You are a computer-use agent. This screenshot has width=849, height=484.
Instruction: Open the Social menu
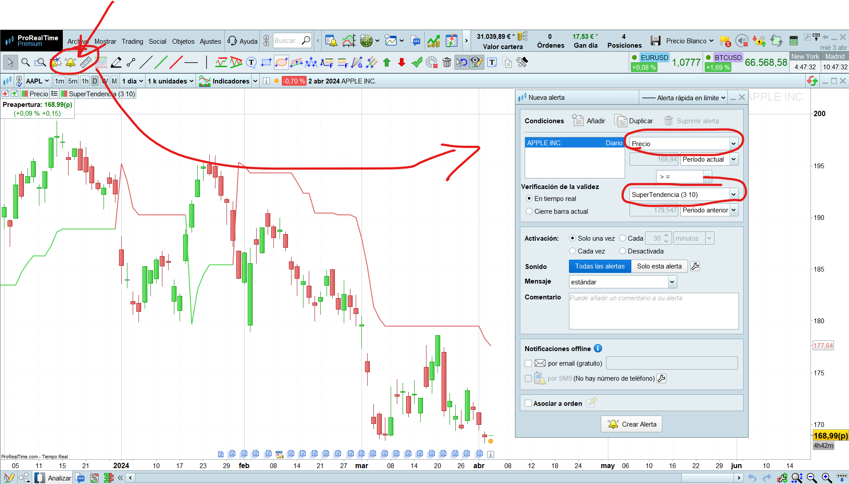click(158, 41)
